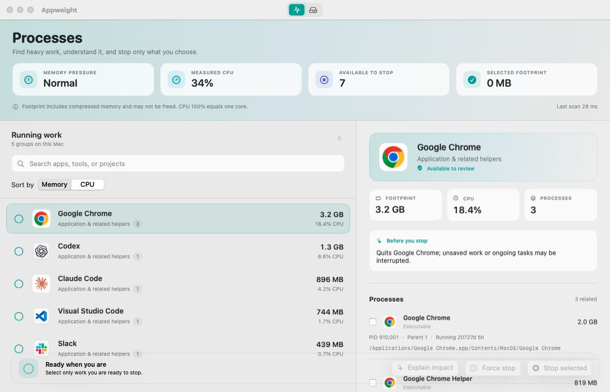Click the Ready when you are ring icon
The image size is (610, 392).
tap(28, 368)
